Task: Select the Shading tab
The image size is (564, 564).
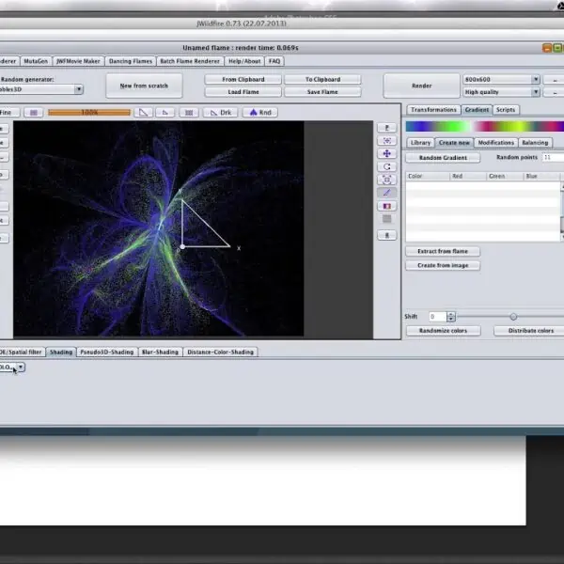Action: click(x=61, y=352)
